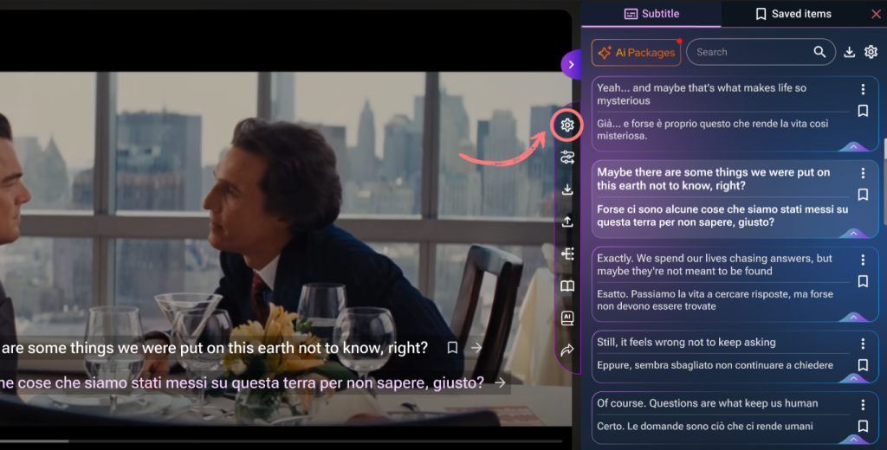Click the share arrow icon in vertical toolbar
The width and height of the screenshot is (887, 450).
point(567,350)
